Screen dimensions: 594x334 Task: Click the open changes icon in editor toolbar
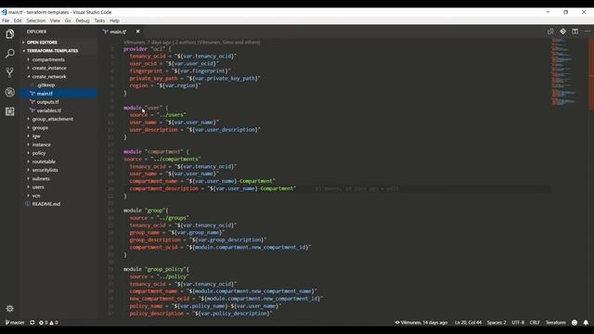(x=550, y=32)
